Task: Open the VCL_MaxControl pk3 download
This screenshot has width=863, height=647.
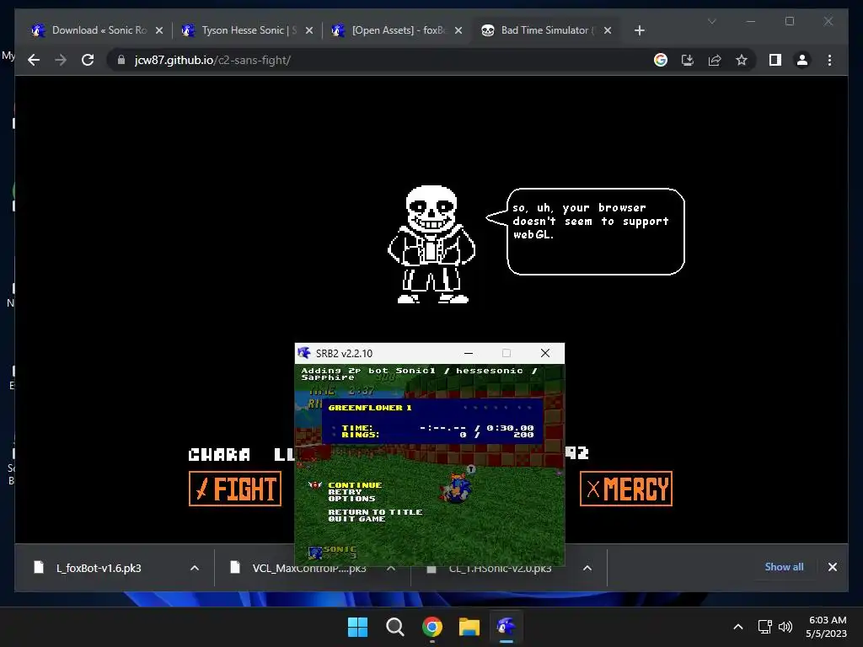Action: [309, 568]
